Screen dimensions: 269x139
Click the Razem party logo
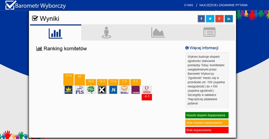coord(135,90)
